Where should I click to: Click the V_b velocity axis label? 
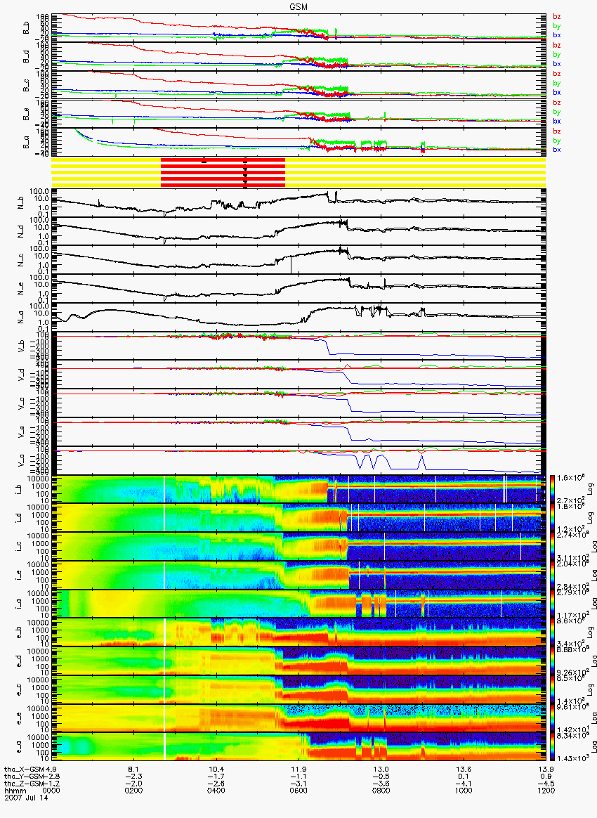point(21,346)
